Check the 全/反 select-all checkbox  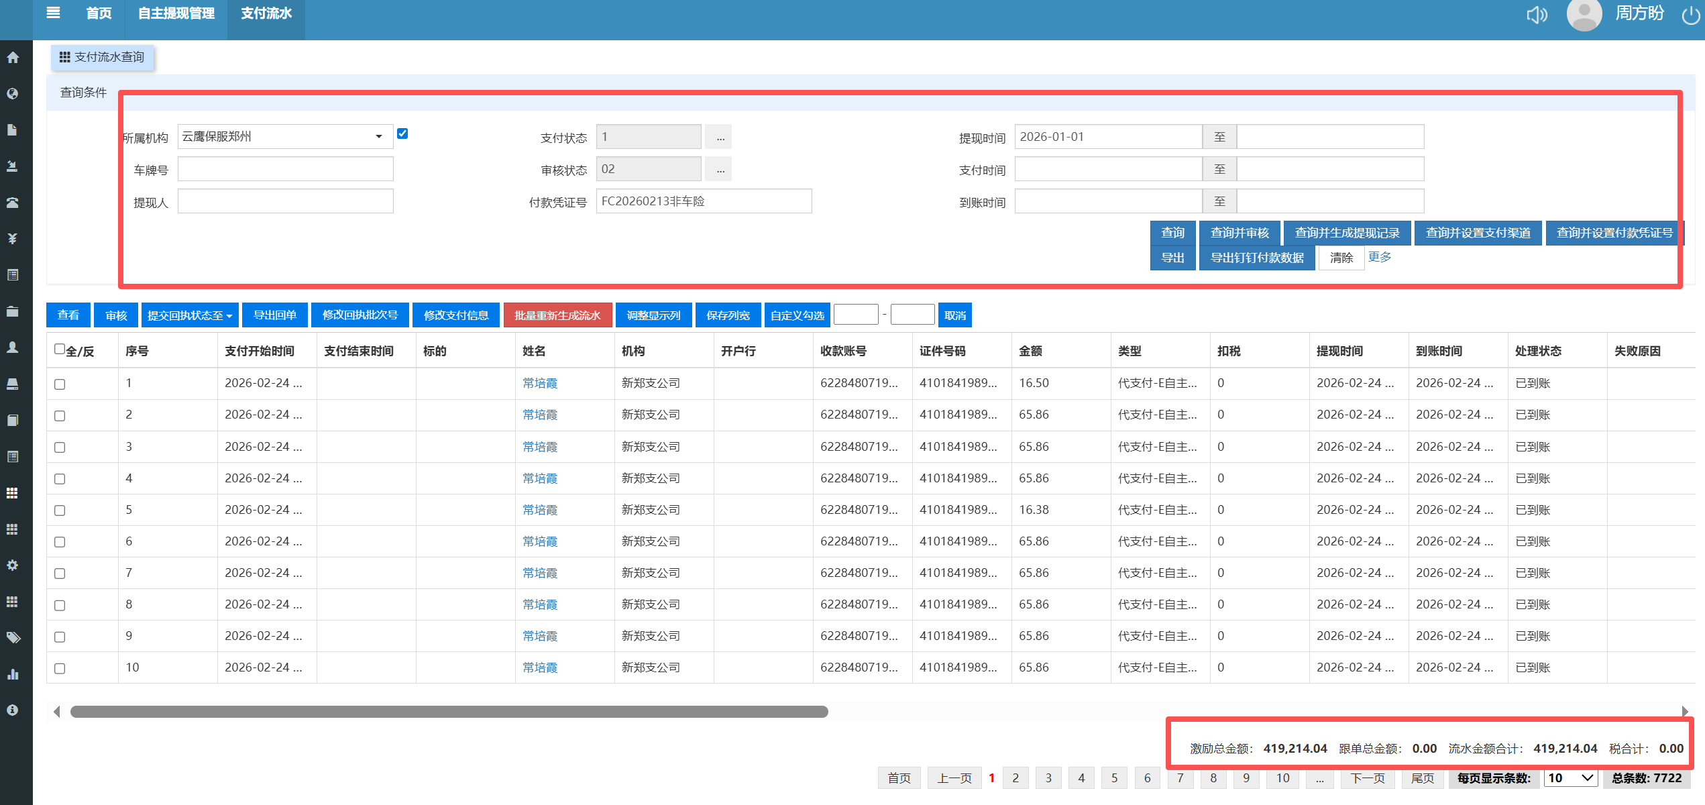click(60, 349)
